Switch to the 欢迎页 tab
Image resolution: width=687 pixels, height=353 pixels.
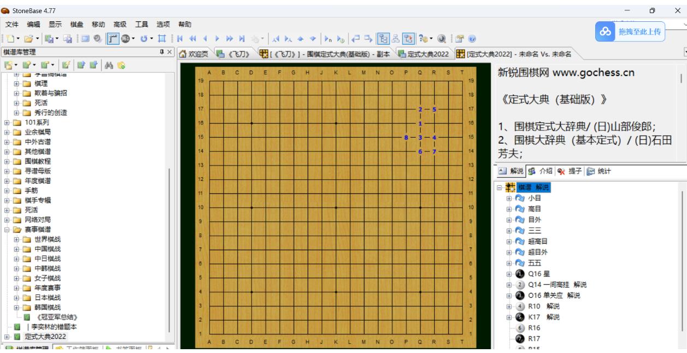pos(195,54)
